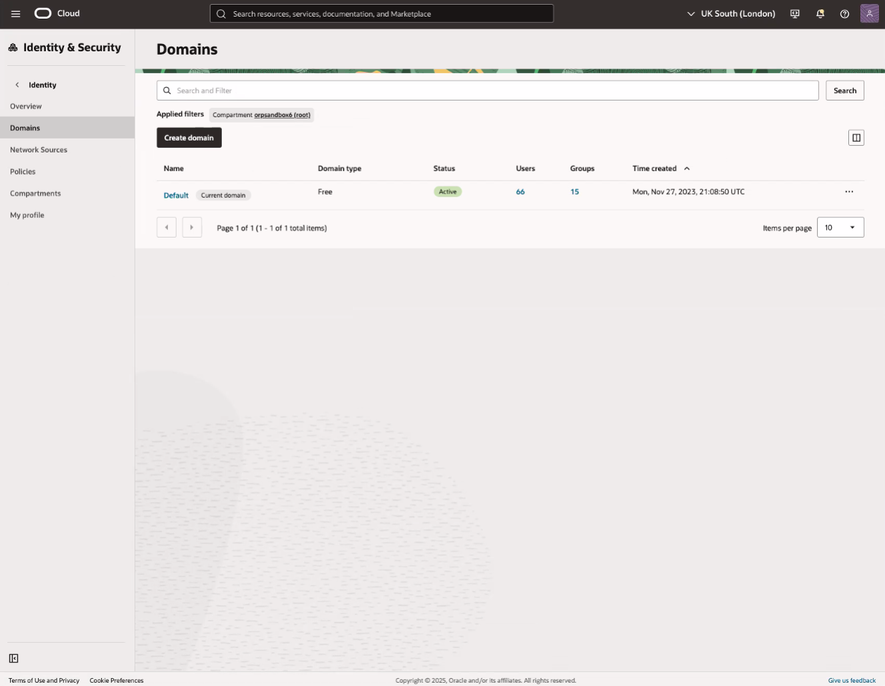
Task: Open the Cloud Shell developer tools icon
Action: tap(794, 13)
